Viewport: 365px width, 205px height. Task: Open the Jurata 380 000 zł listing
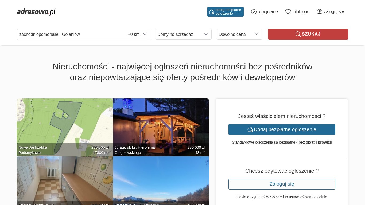[x=161, y=125]
